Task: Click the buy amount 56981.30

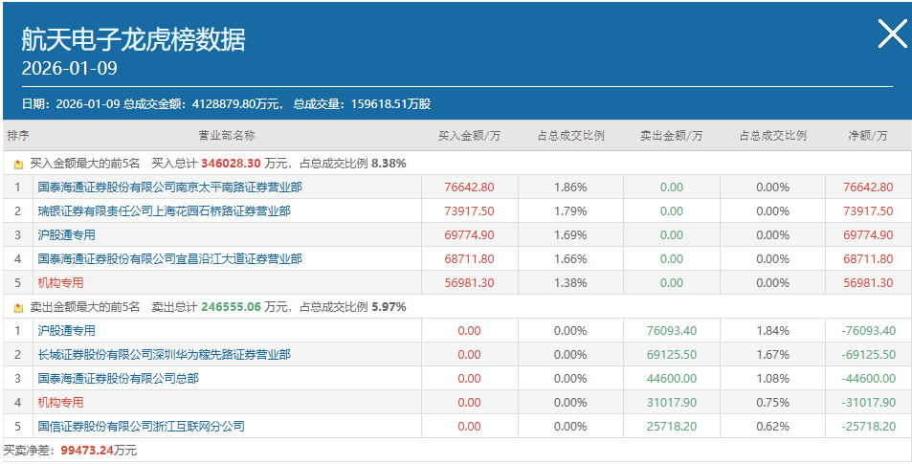Action: 469,282
